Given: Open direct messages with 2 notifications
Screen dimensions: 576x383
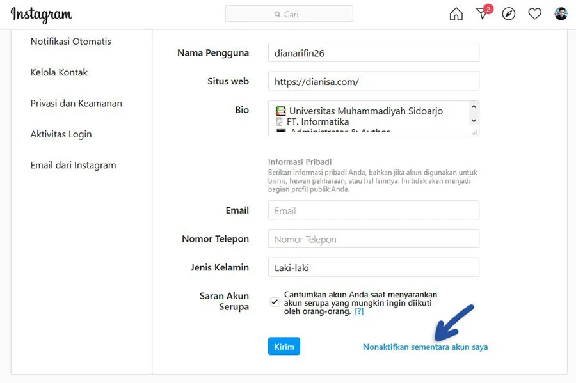Looking at the screenshot, I should (x=483, y=14).
